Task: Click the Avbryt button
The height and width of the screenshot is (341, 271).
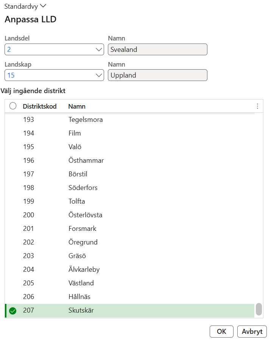Action: click(x=252, y=332)
